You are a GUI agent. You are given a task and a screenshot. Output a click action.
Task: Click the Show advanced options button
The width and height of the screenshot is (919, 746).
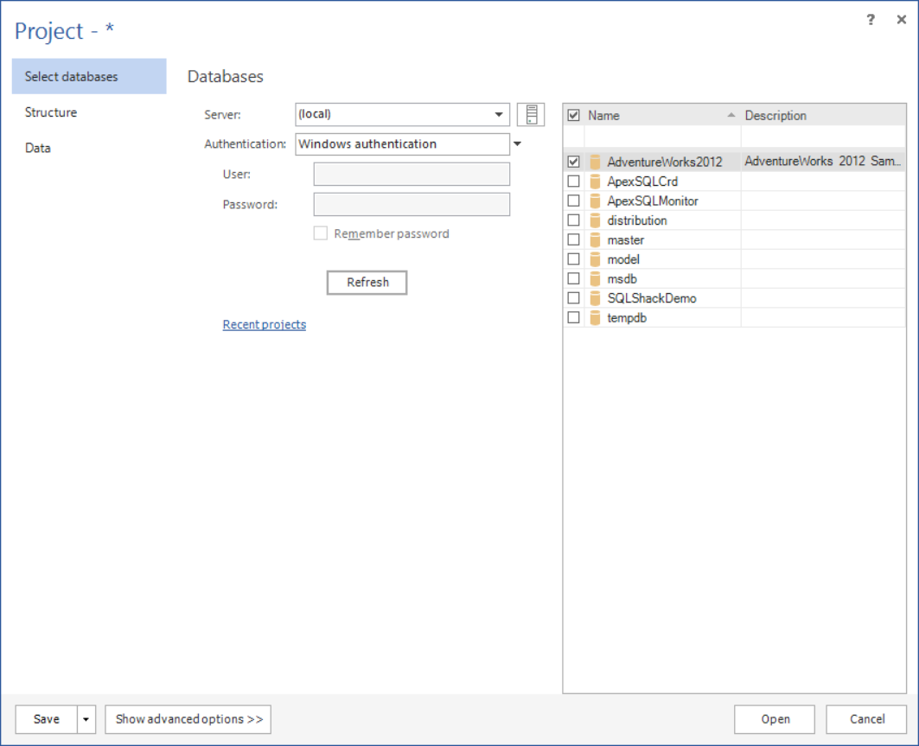pos(188,719)
